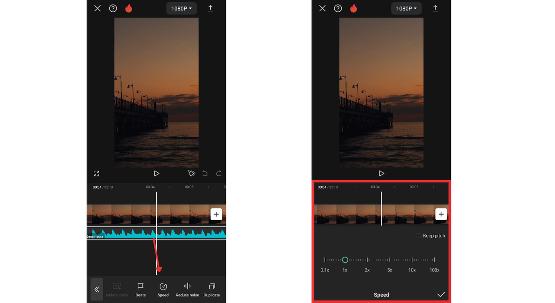Toggle fullscreen preview in left screen
The image size is (555, 303).
pyautogui.click(x=96, y=174)
